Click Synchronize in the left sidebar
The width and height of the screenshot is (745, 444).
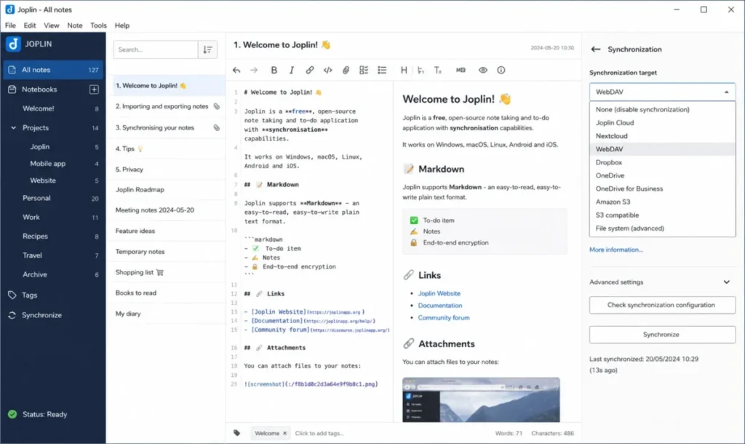tap(41, 315)
